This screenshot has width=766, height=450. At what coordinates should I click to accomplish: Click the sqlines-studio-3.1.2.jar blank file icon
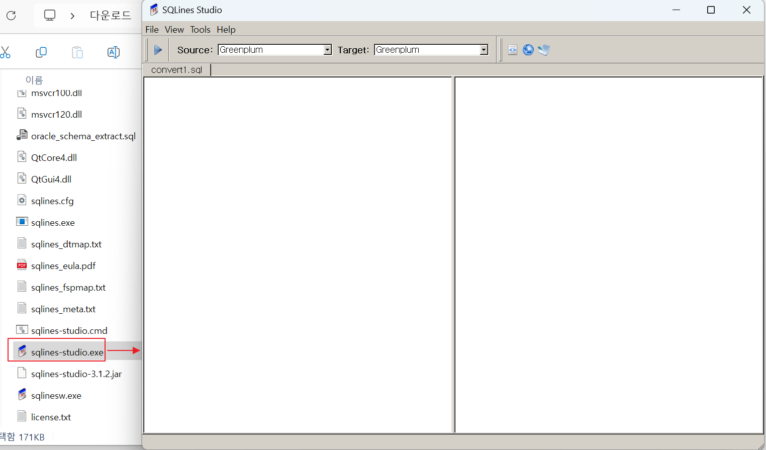point(22,373)
